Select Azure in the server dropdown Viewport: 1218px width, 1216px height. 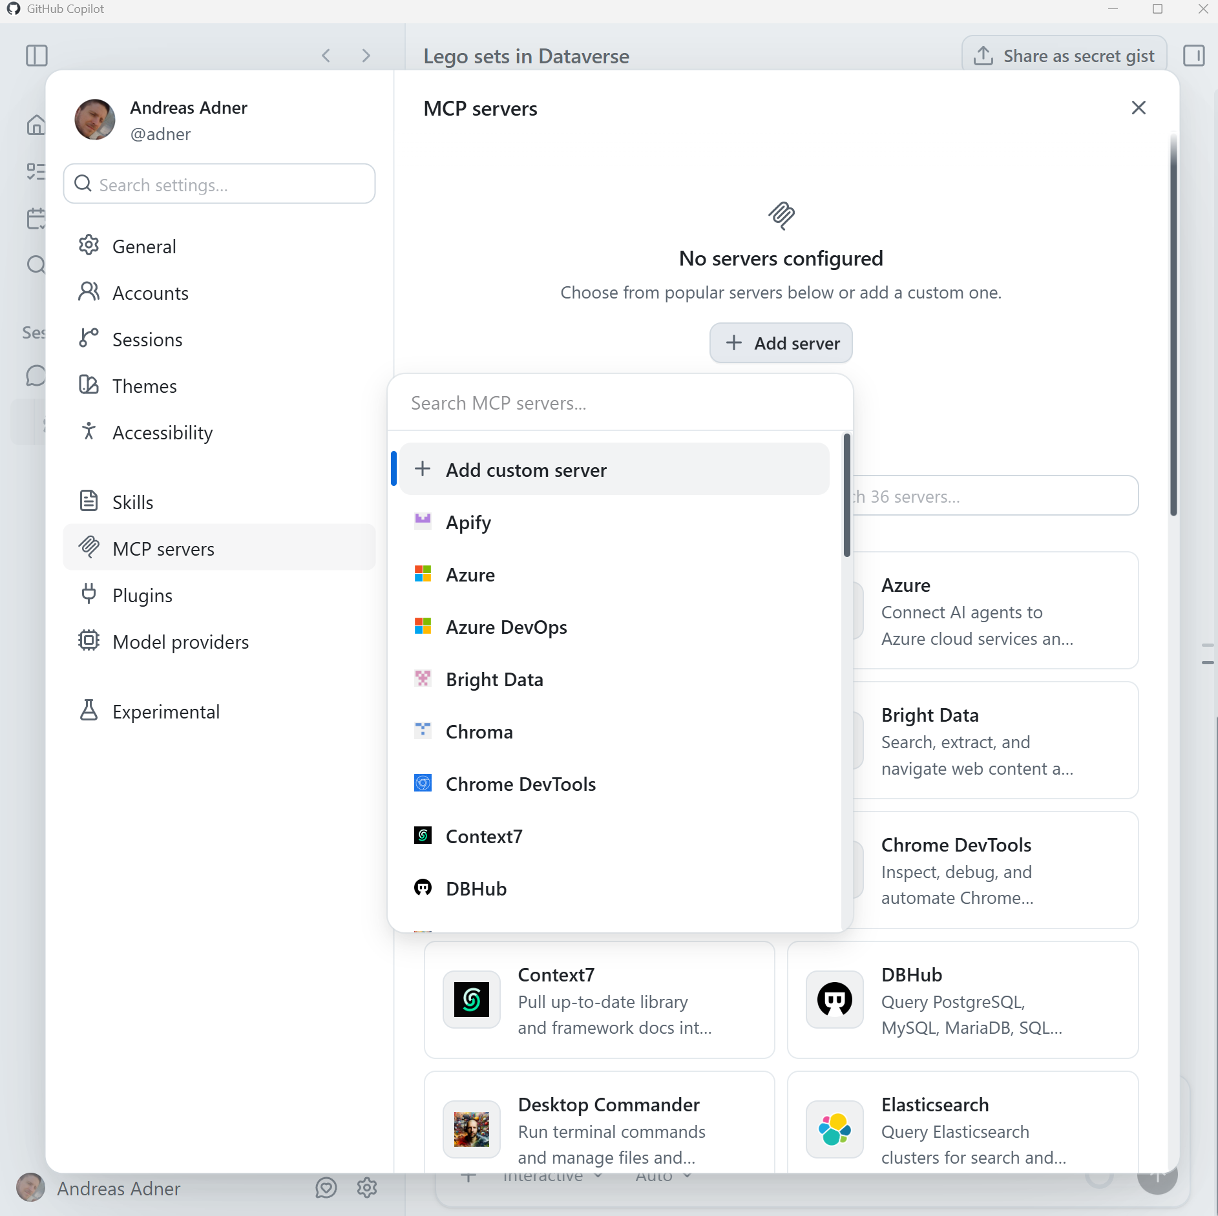pyautogui.click(x=614, y=574)
